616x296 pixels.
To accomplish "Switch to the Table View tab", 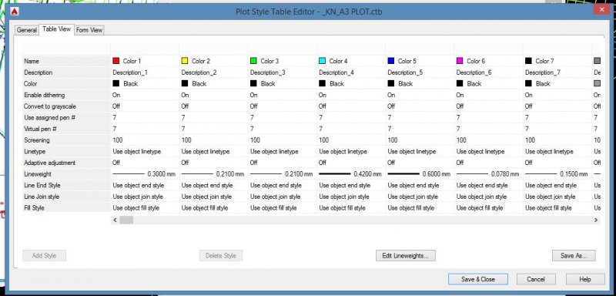I will click(x=56, y=29).
